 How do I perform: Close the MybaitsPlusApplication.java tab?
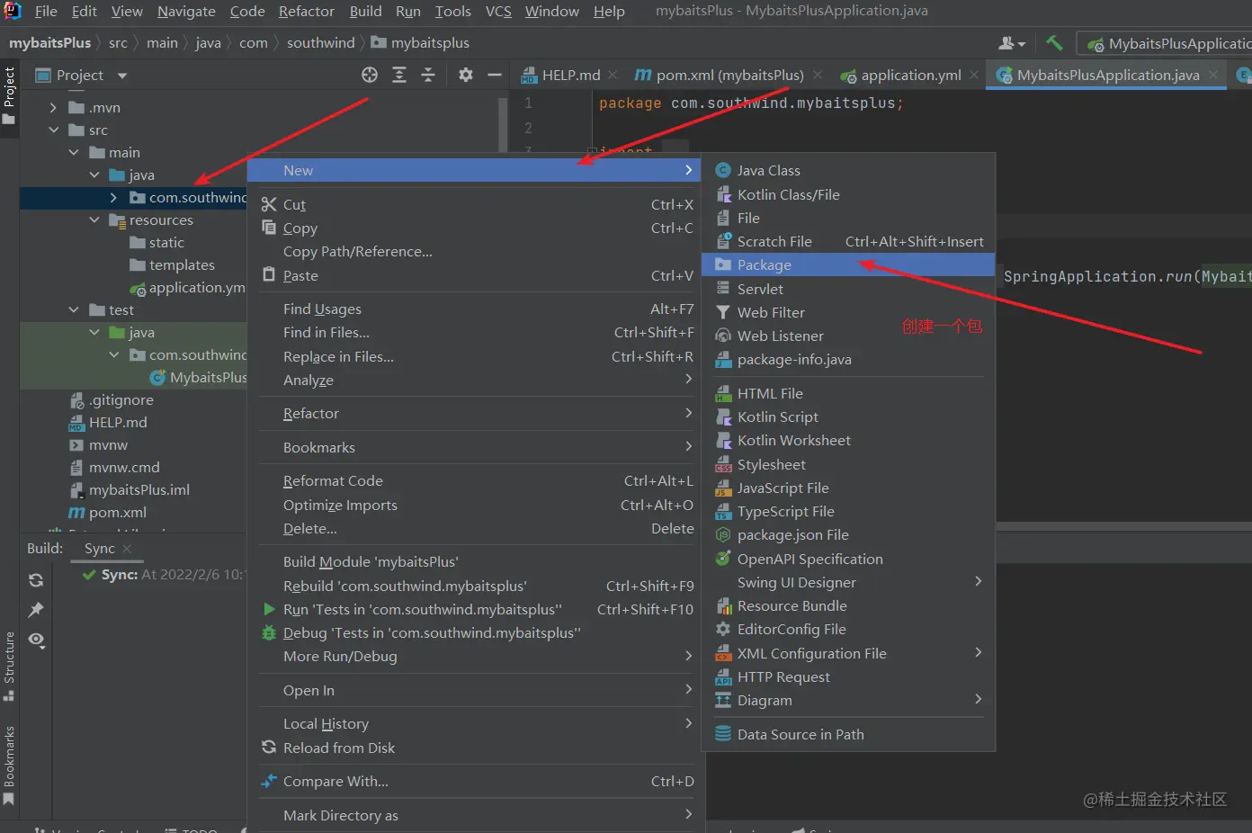click(1213, 76)
